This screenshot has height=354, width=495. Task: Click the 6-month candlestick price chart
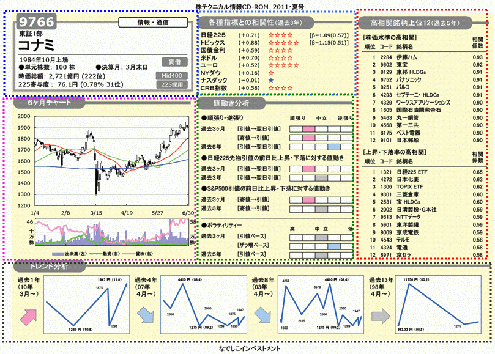pyautogui.click(x=111, y=161)
